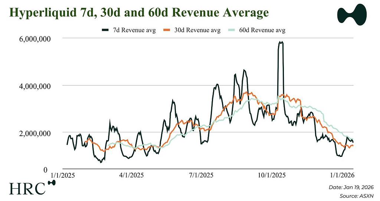The width and height of the screenshot is (380, 201).
Task: Click the 6,000,000 y-axis label
Action: click(32, 39)
